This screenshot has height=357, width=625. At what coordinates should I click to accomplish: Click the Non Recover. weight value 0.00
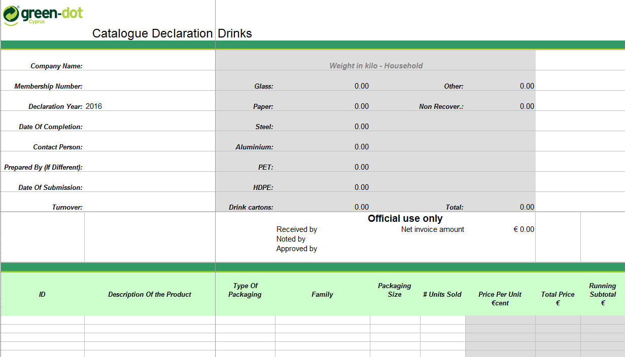[527, 106]
